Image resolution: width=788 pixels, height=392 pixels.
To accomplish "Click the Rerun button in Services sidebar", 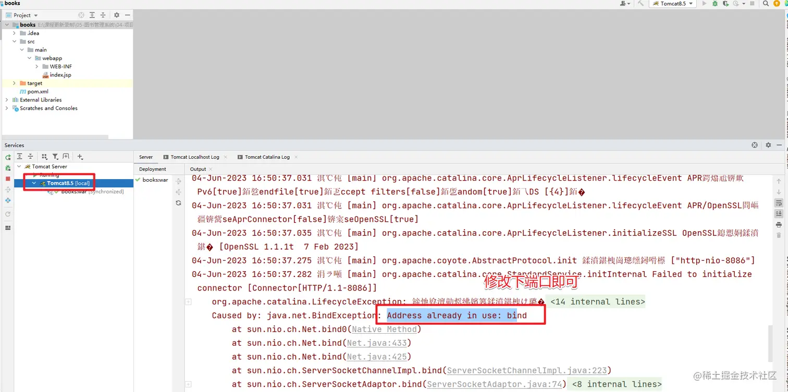I will click(x=8, y=157).
